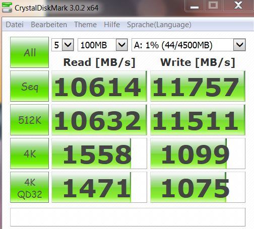Click the 4K QD32 write value 1075
The image size is (254, 229).
(x=198, y=187)
